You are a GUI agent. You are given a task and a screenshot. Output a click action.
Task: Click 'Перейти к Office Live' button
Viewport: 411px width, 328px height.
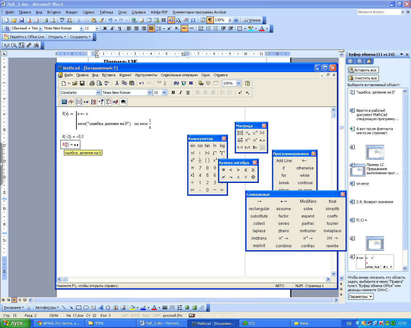[x=24, y=37]
